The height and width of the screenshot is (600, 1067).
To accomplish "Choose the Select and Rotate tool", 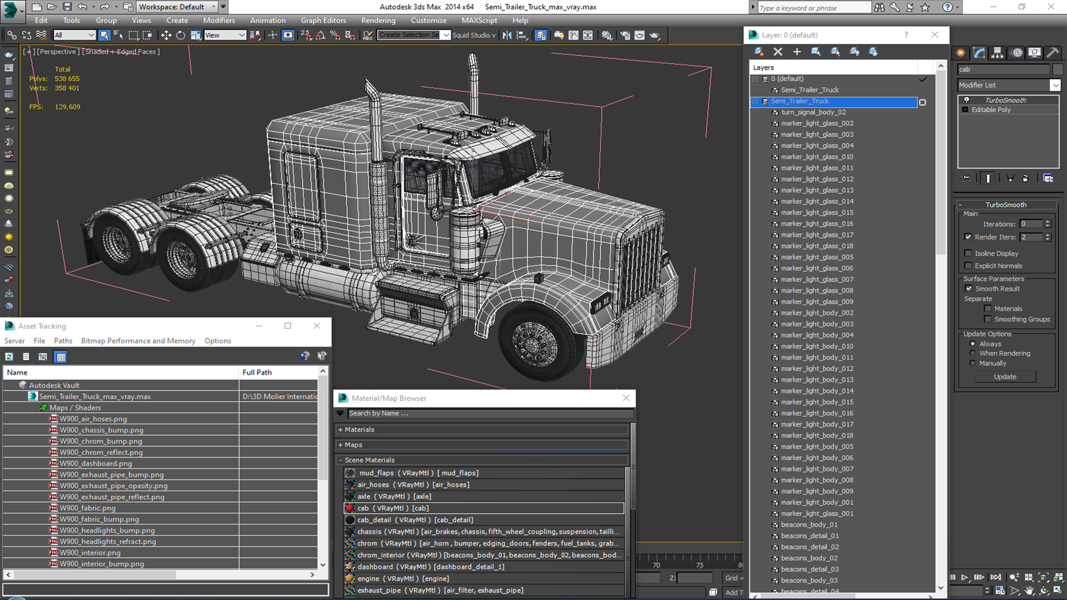I will coord(181,35).
